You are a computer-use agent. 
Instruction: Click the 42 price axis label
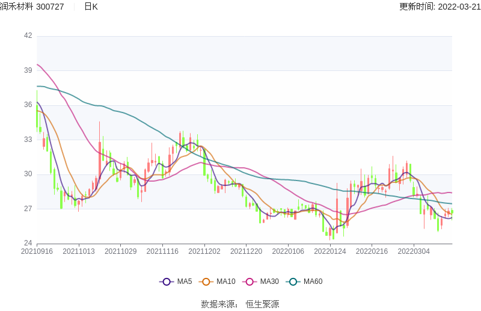[28, 36]
